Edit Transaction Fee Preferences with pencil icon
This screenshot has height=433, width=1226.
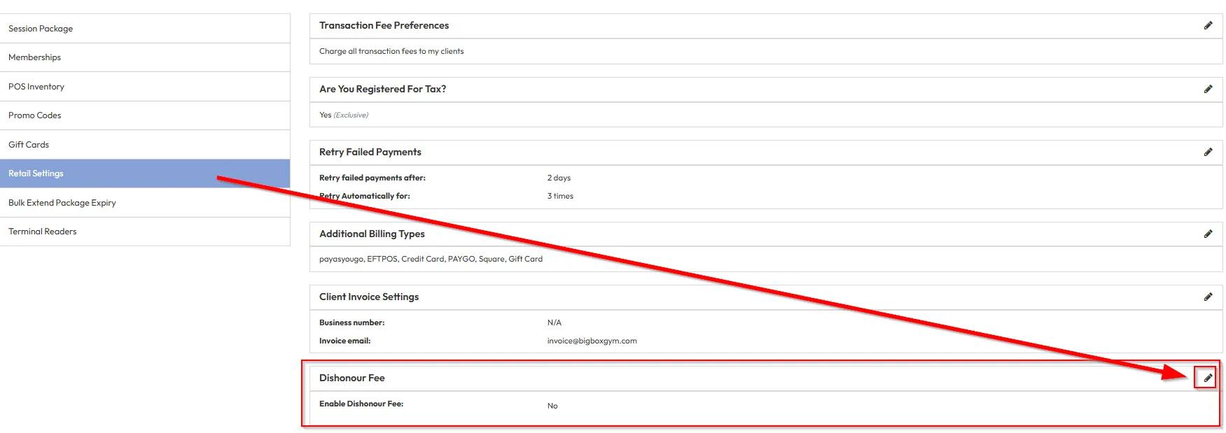(x=1208, y=26)
